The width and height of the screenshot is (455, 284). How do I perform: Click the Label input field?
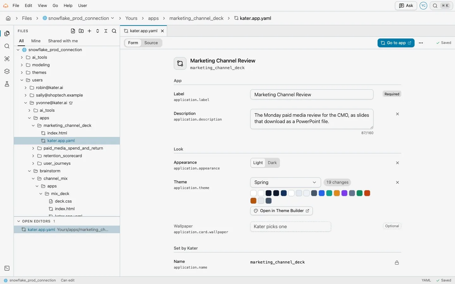(x=312, y=95)
